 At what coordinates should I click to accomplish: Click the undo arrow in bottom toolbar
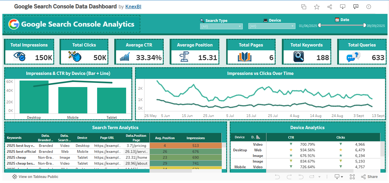point(277,177)
